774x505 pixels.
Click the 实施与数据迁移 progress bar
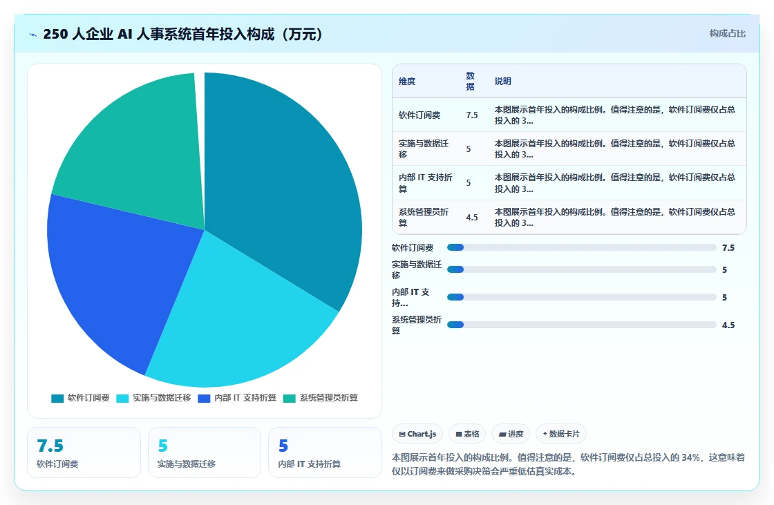coord(581,269)
